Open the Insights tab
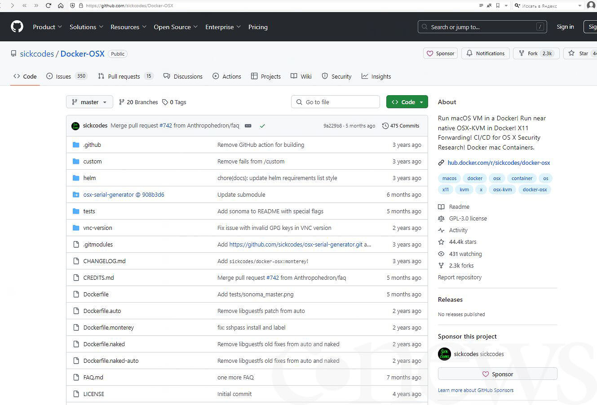This screenshot has width=597, height=405. coord(376,76)
